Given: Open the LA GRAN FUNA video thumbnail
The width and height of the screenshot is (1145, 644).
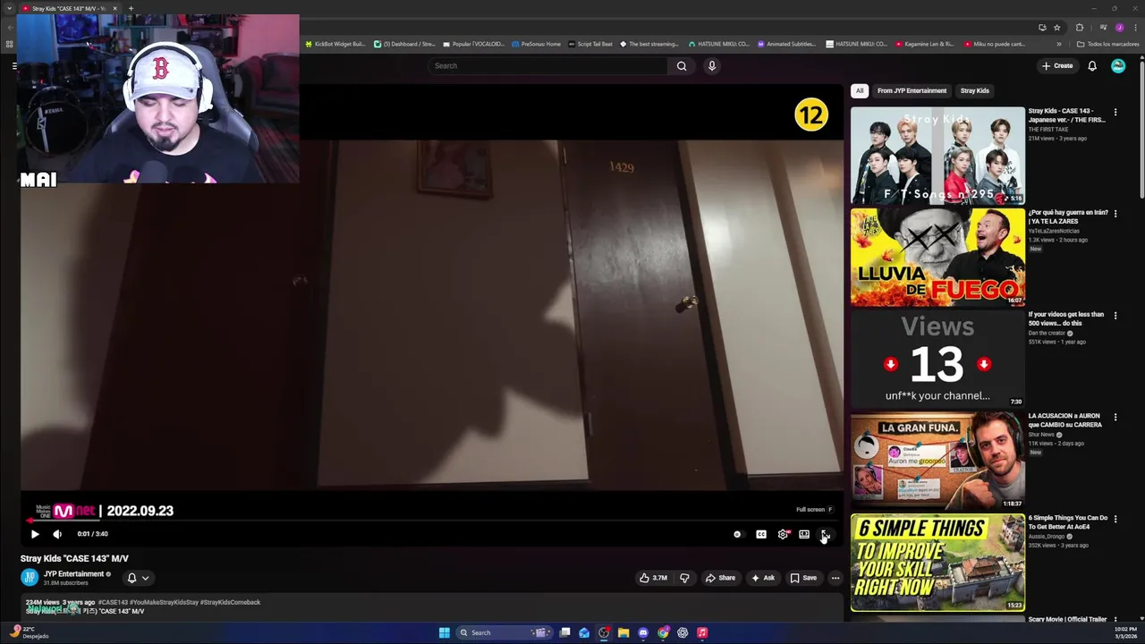Looking at the screenshot, I should coord(937,461).
